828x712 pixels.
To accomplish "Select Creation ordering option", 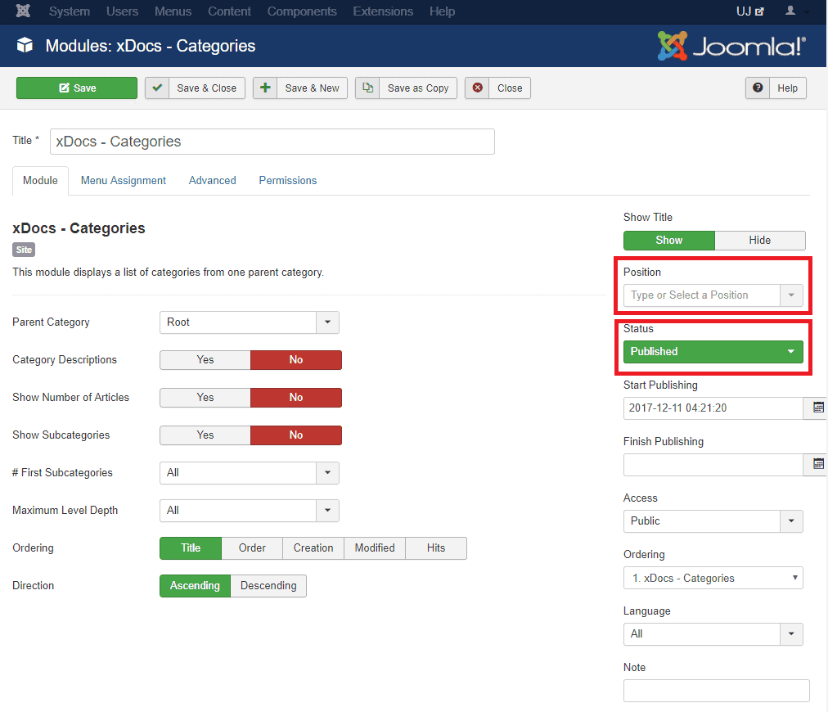I will [x=313, y=548].
